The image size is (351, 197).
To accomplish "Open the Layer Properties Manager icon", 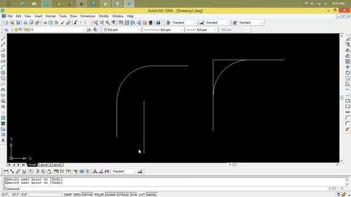I will [6, 30].
